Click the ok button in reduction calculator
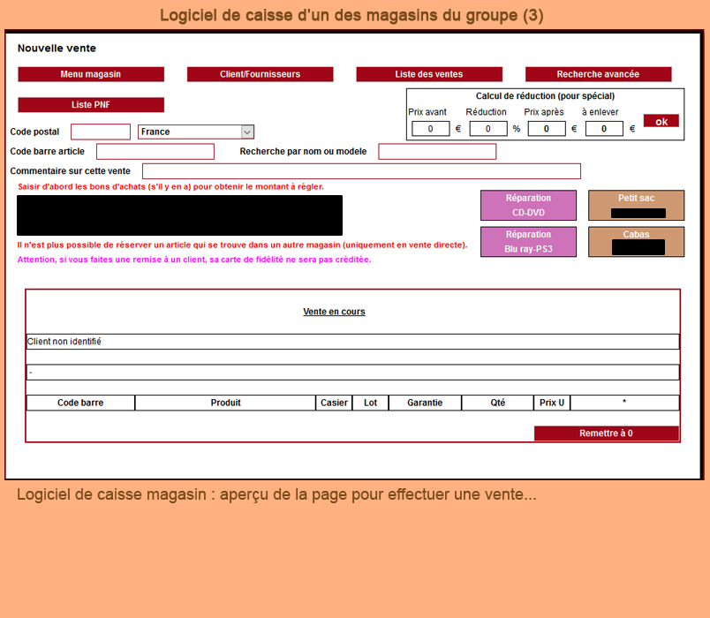710x618 pixels. (661, 121)
